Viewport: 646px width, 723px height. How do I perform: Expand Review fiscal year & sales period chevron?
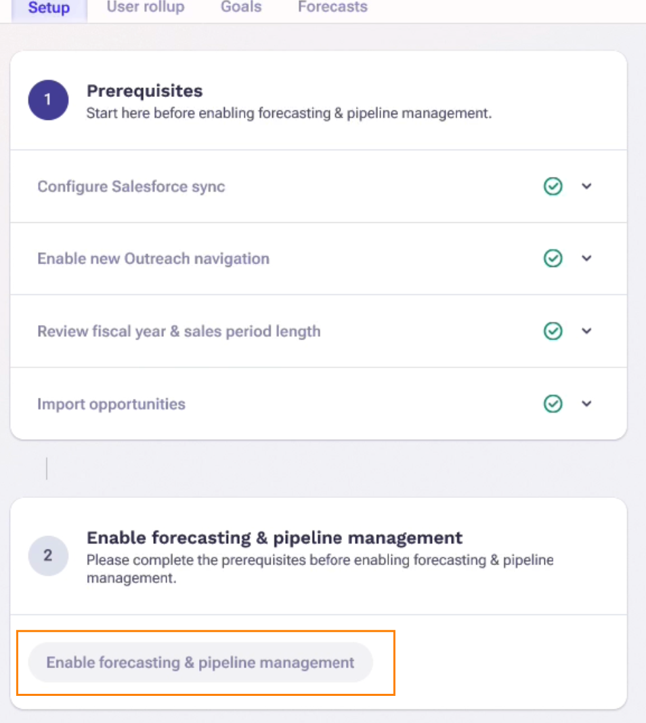(x=587, y=331)
